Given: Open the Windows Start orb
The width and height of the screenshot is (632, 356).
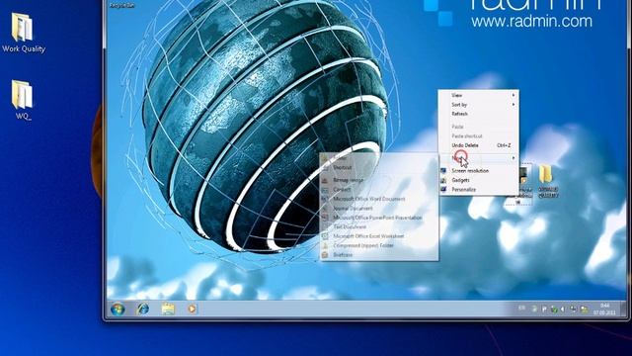Looking at the screenshot, I should (x=118, y=310).
